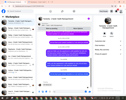Bookmark this page with star icon
Viewport: 126px width, 100px height.
click(115, 6)
